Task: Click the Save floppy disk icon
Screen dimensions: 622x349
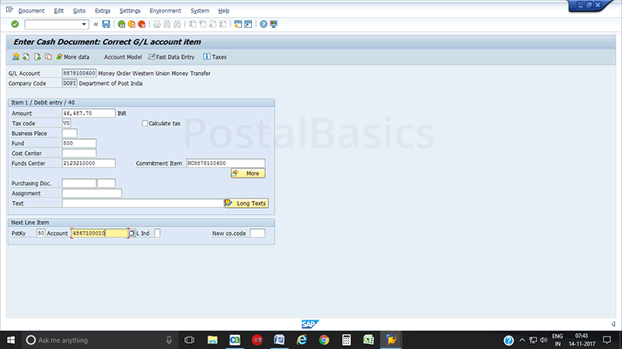Action: click(x=107, y=24)
